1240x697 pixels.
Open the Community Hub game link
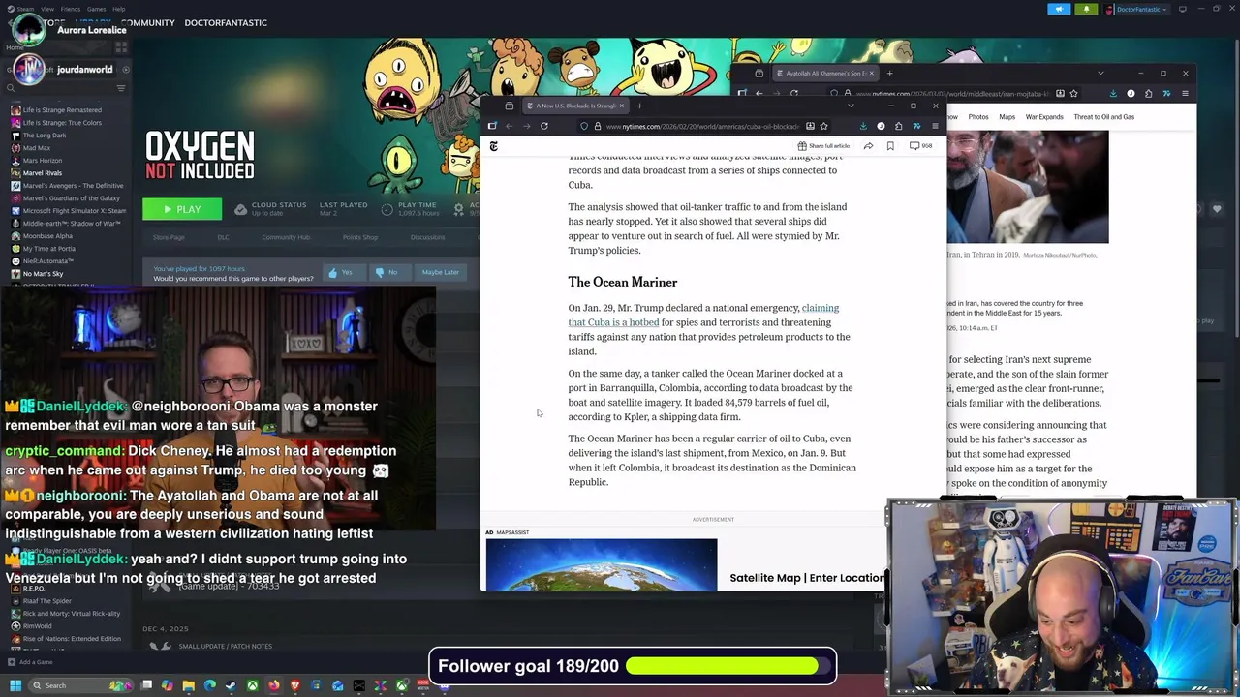click(x=286, y=237)
